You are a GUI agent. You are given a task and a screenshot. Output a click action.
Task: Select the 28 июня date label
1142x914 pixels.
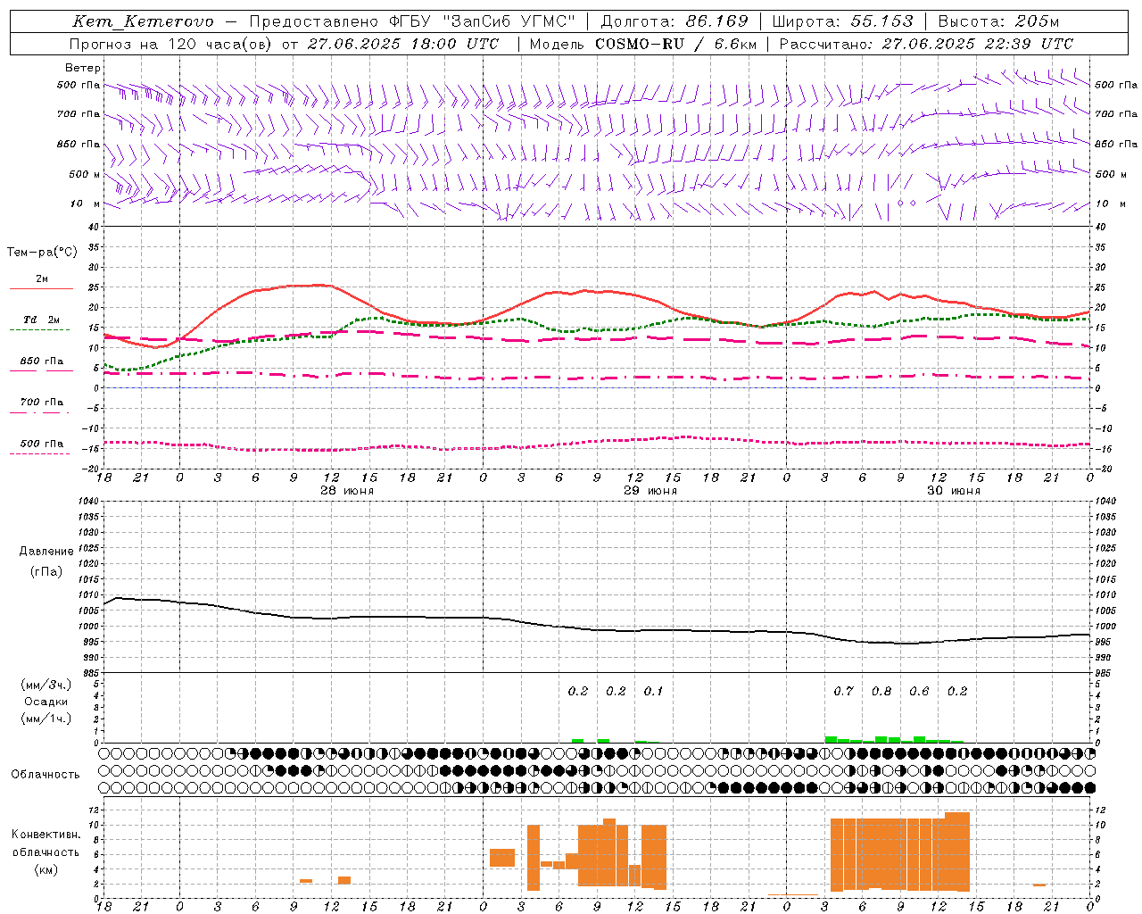coord(346,491)
